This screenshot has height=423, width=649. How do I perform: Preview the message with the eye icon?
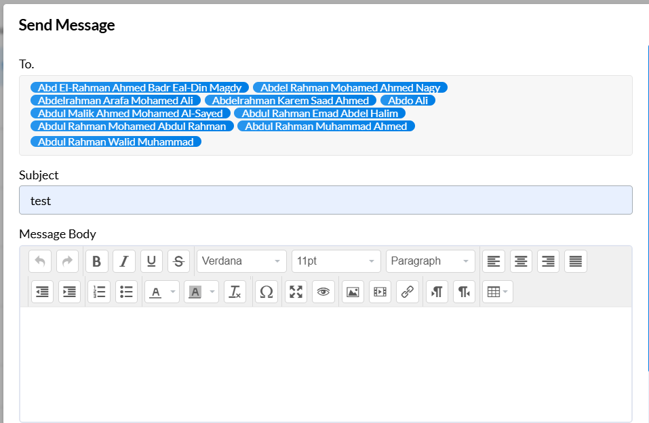click(x=323, y=292)
